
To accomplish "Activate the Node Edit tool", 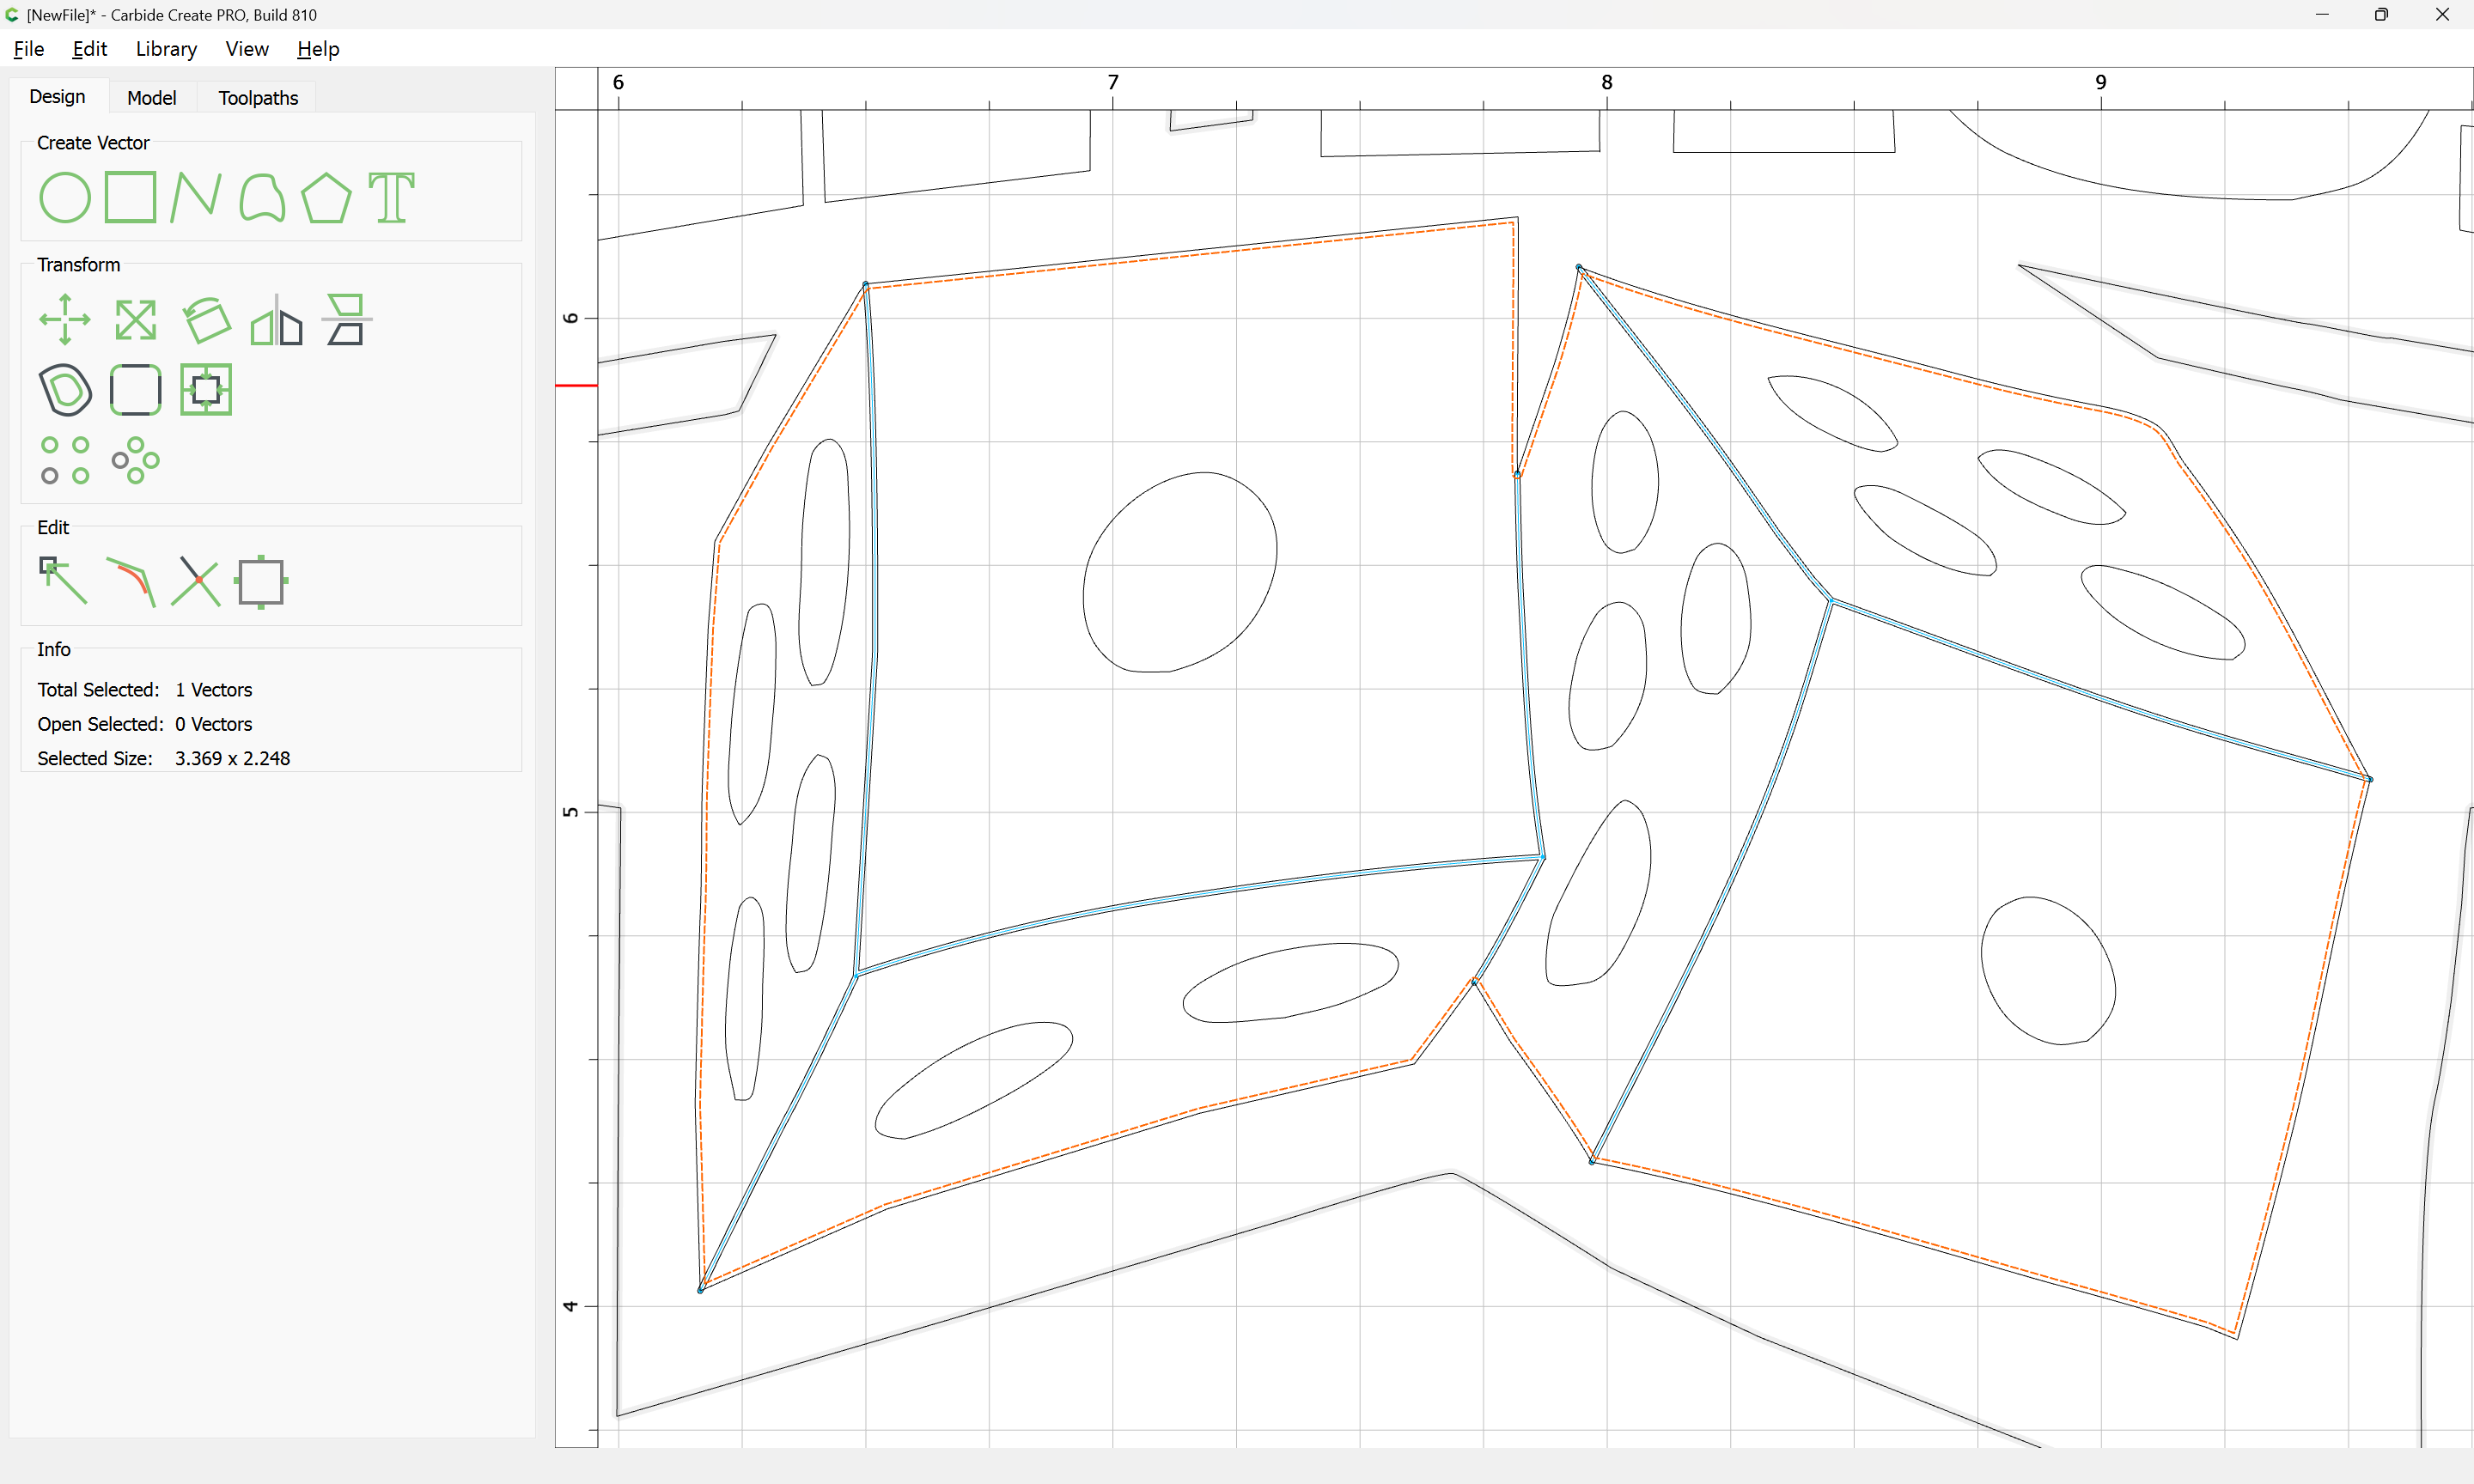I will (x=63, y=581).
